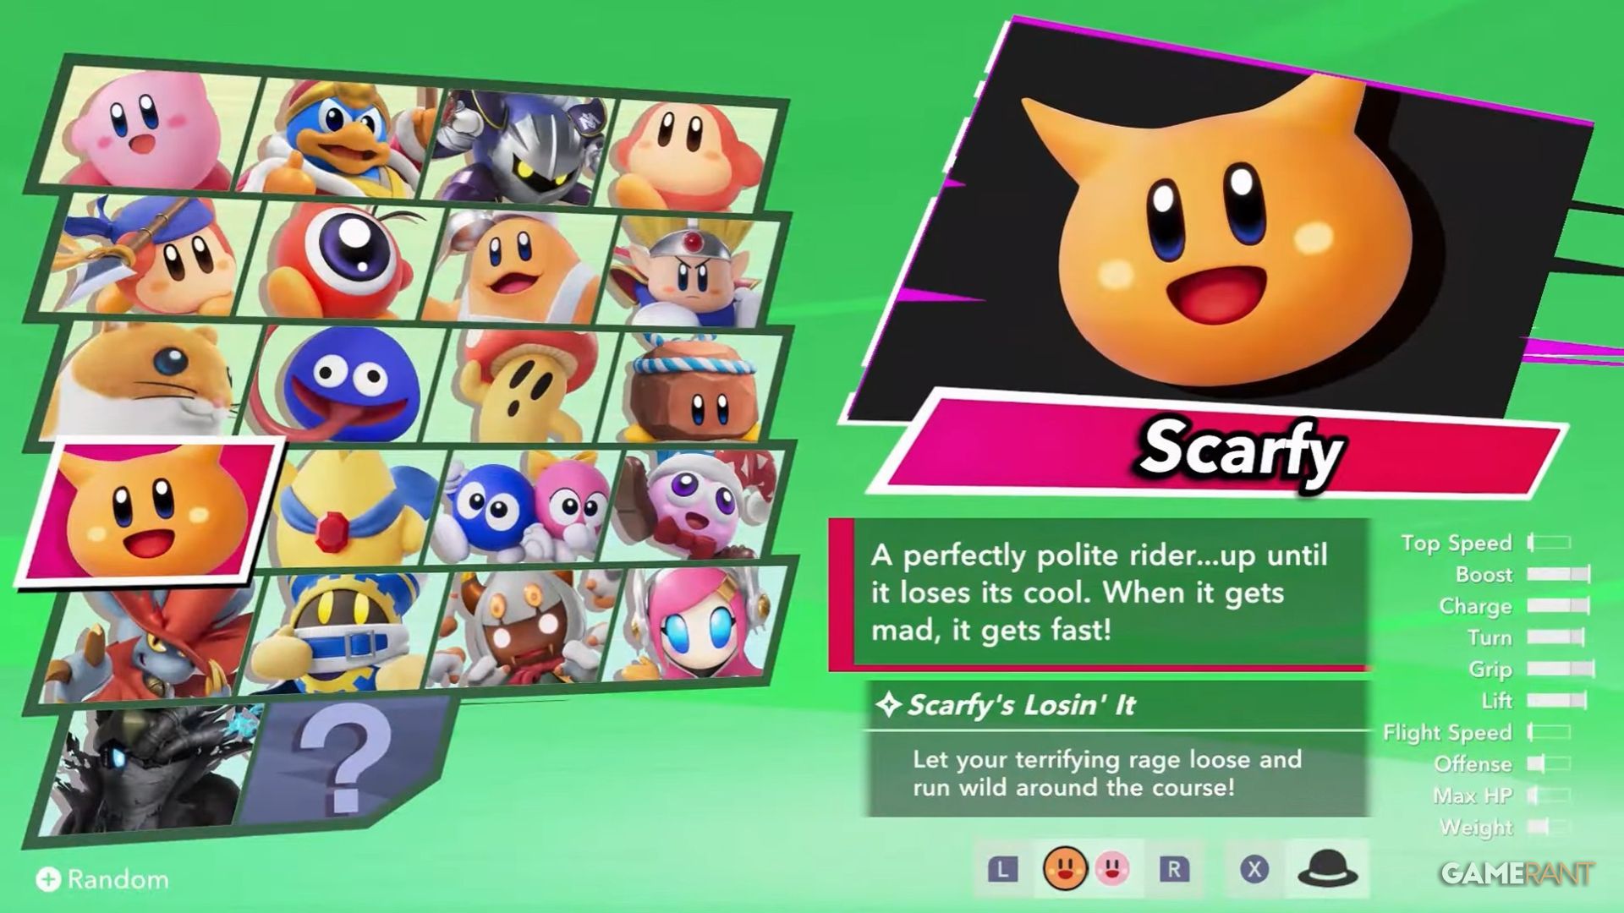Open hat selection with bowler hat icon
Image resolution: width=1624 pixels, height=913 pixels.
coord(1327,868)
